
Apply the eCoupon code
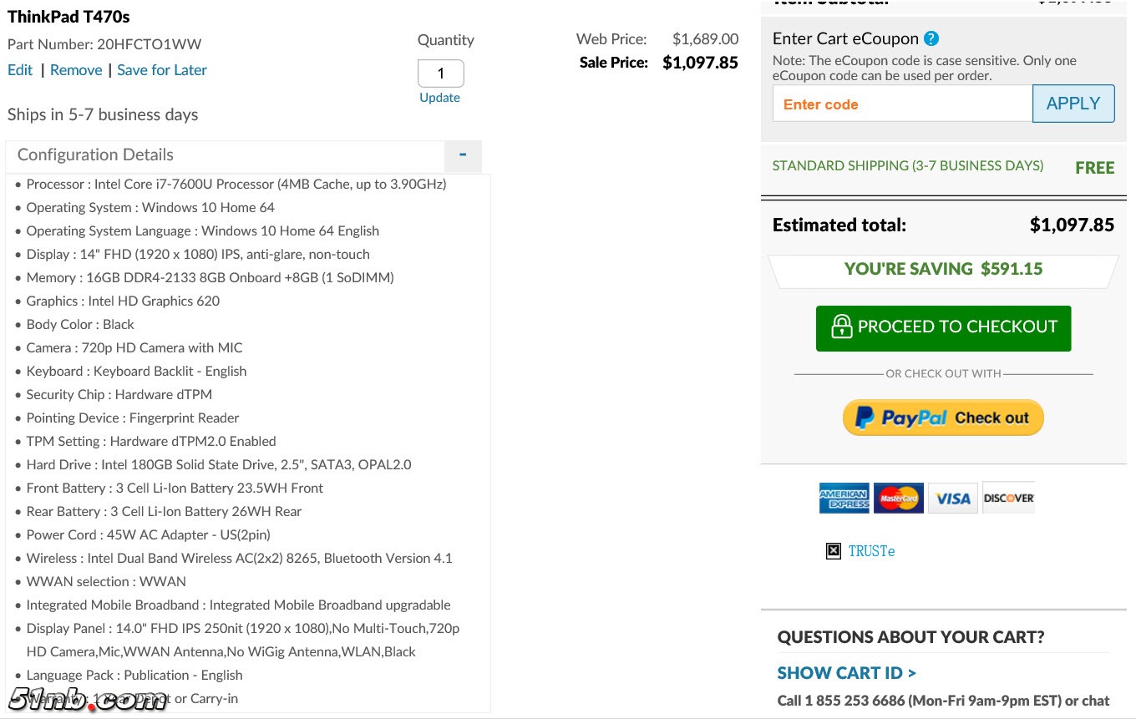coord(1073,104)
